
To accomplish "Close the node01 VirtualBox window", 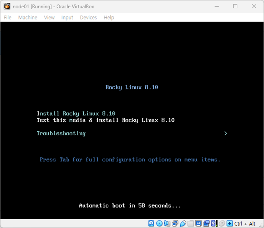I will coord(254,6).
